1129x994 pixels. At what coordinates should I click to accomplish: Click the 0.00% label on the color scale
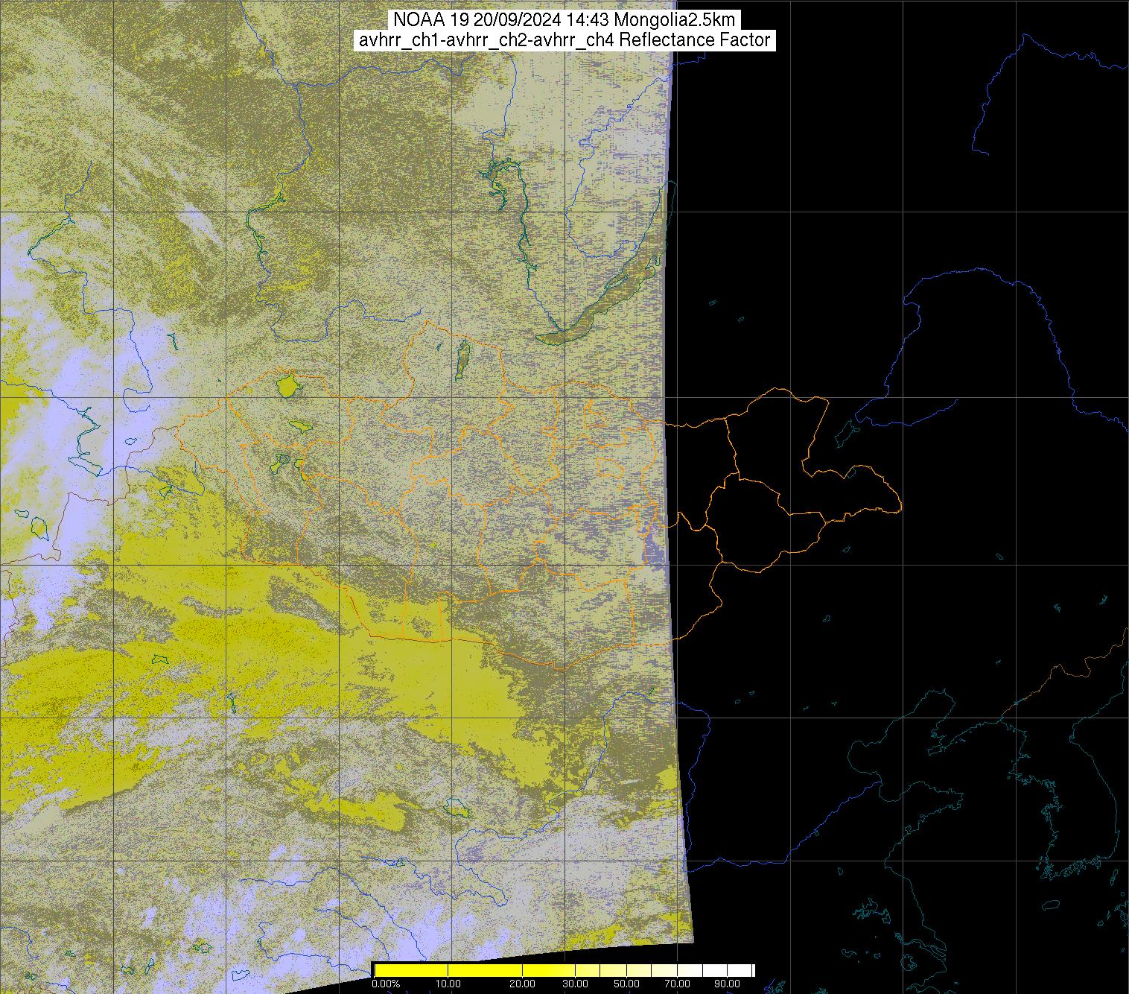[386, 984]
